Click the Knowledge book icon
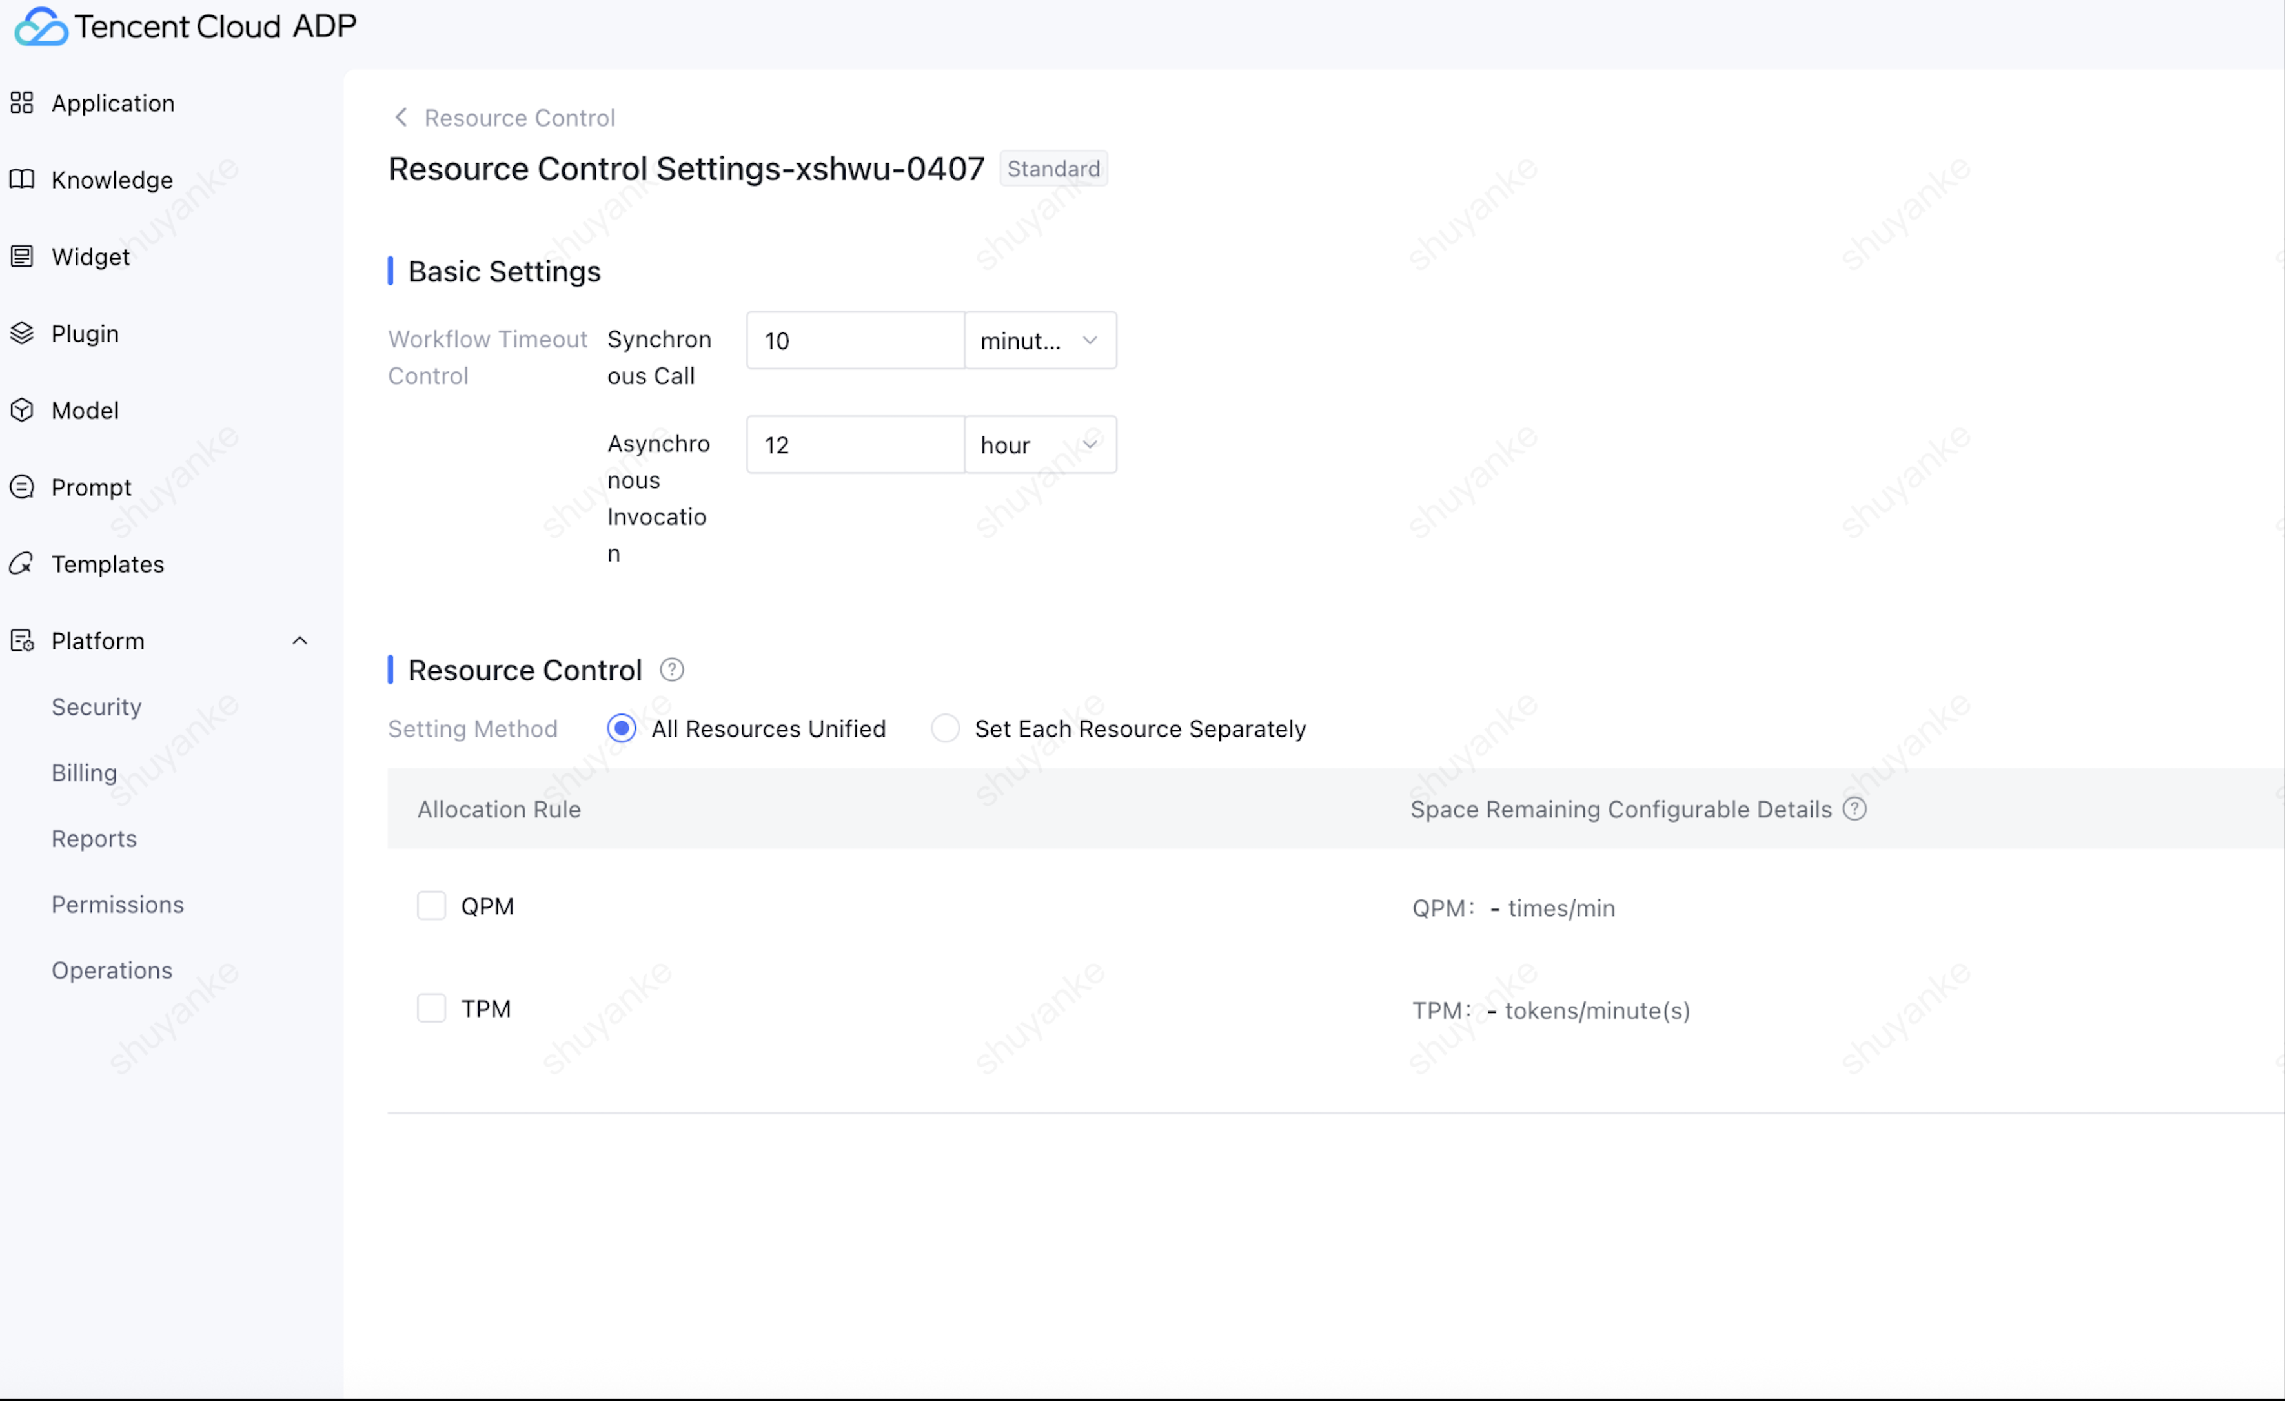Image resolution: width=2285 pixels, height=1401 pixels. pos(21,179)
